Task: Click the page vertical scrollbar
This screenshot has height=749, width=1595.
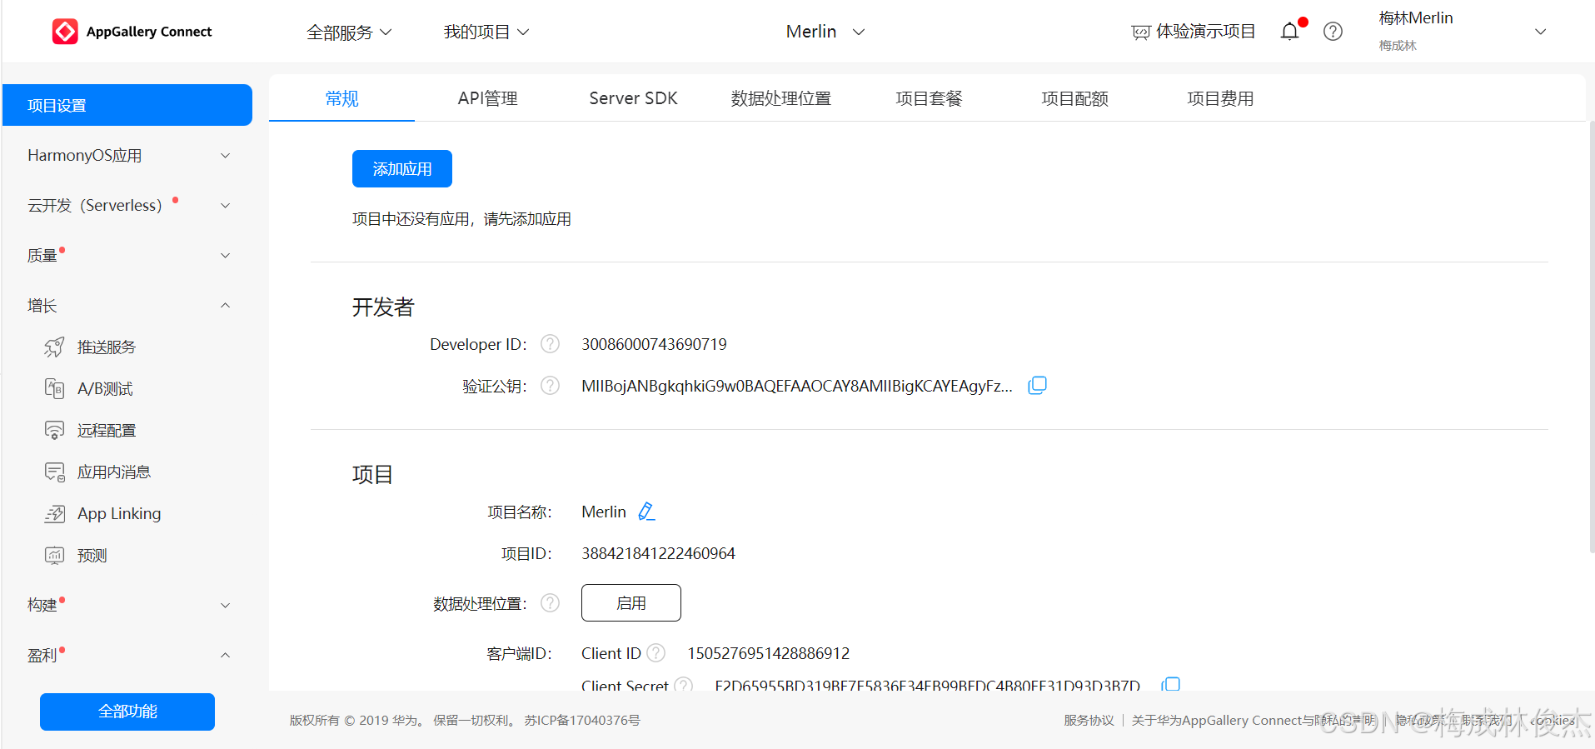Action: tap(1591, 337)
